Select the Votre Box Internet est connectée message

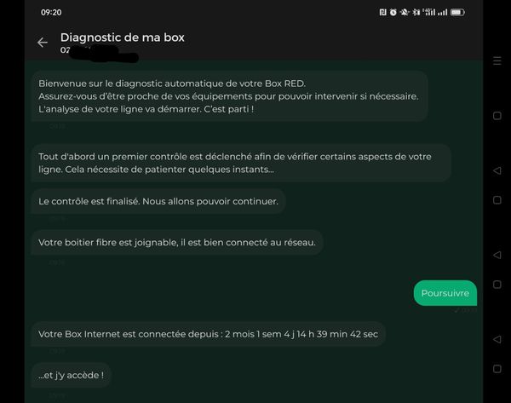point(208,334)
